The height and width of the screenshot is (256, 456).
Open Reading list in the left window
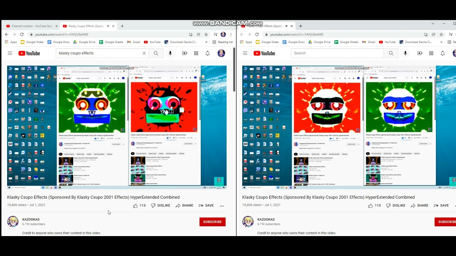click(222, 42)
